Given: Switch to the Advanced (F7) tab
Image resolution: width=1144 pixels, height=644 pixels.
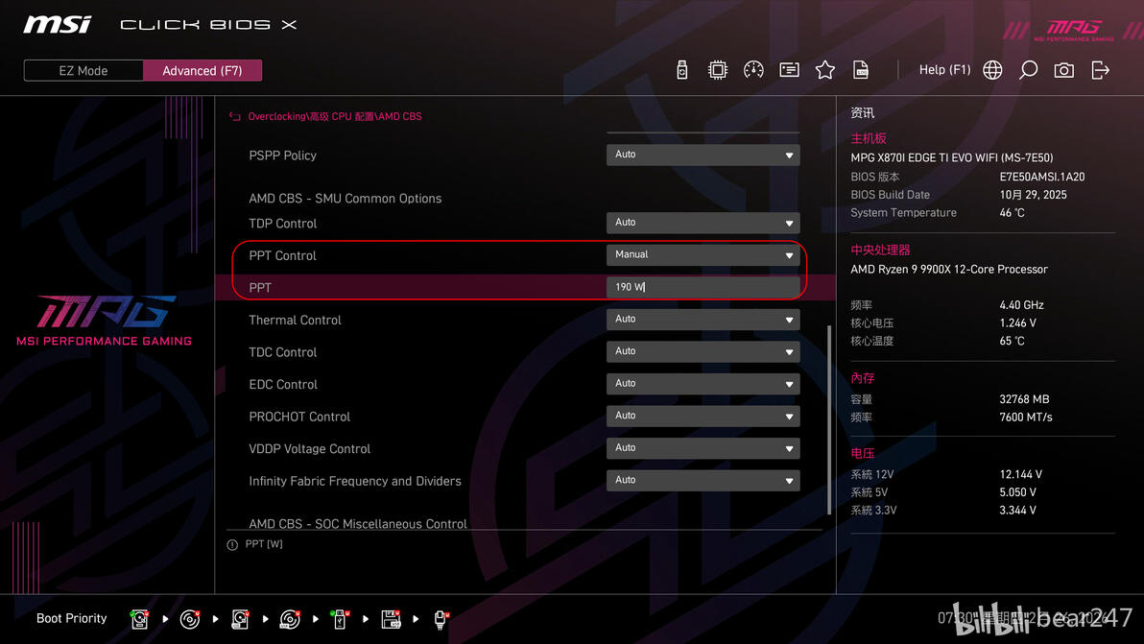Looking at the screenshot, I should coord(203,71).
